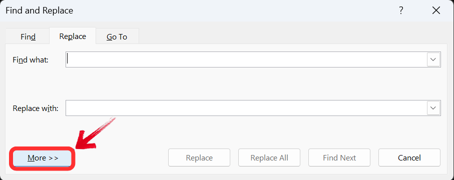Open the Go To tab

click(117, 37)
